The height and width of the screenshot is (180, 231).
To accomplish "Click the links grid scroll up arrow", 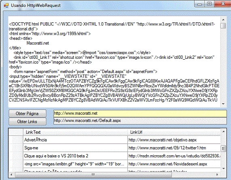I will 223,131.
